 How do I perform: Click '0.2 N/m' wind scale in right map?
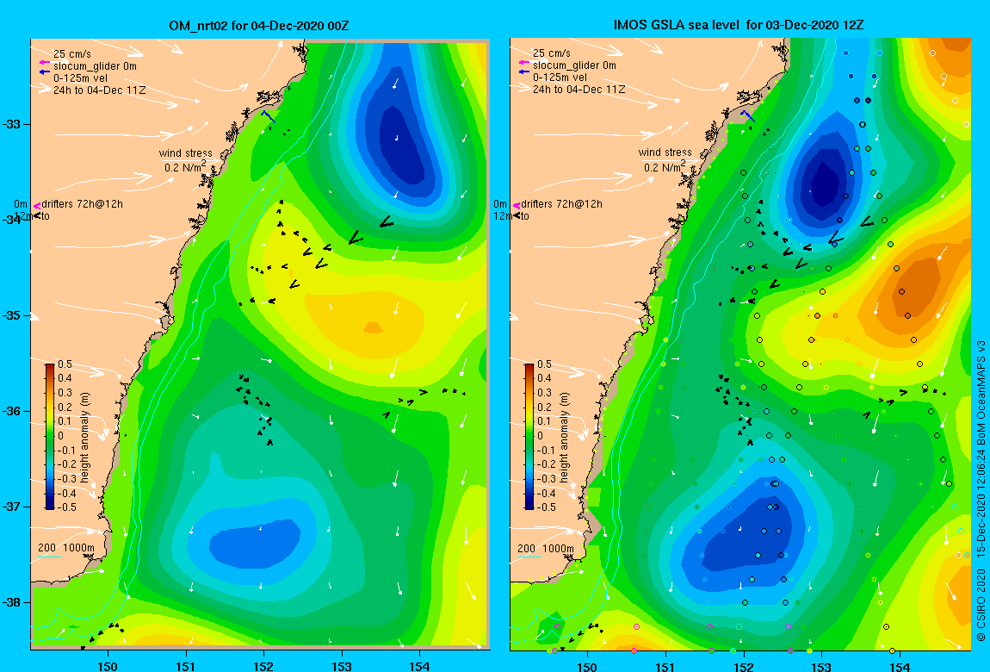(x=665, y=167)
